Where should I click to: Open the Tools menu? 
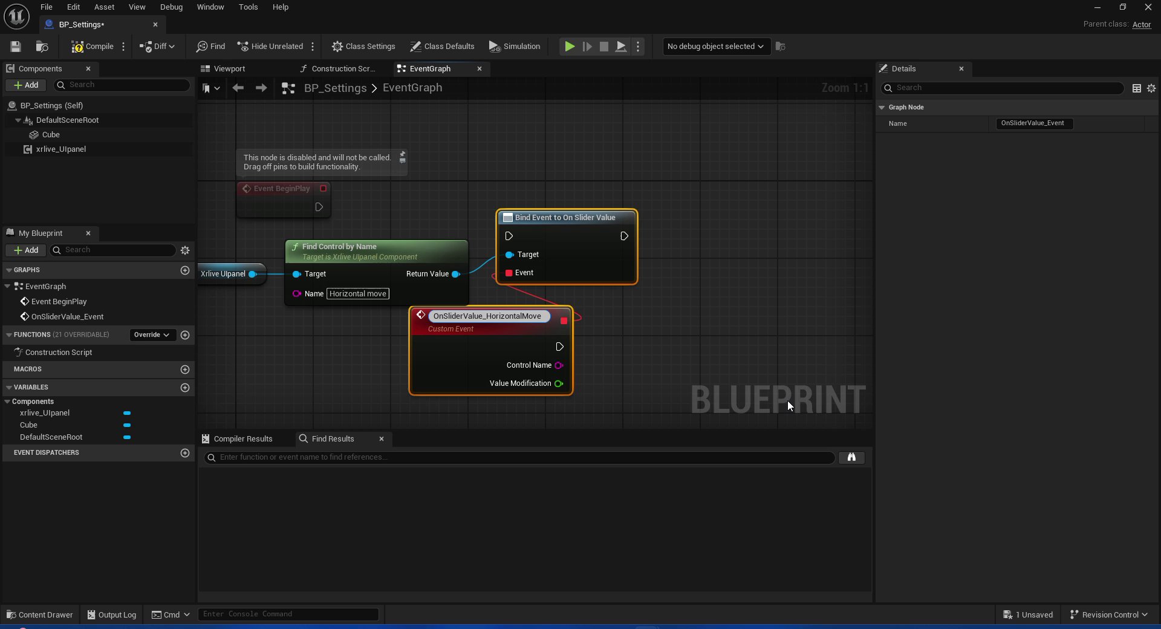[248, 7]
